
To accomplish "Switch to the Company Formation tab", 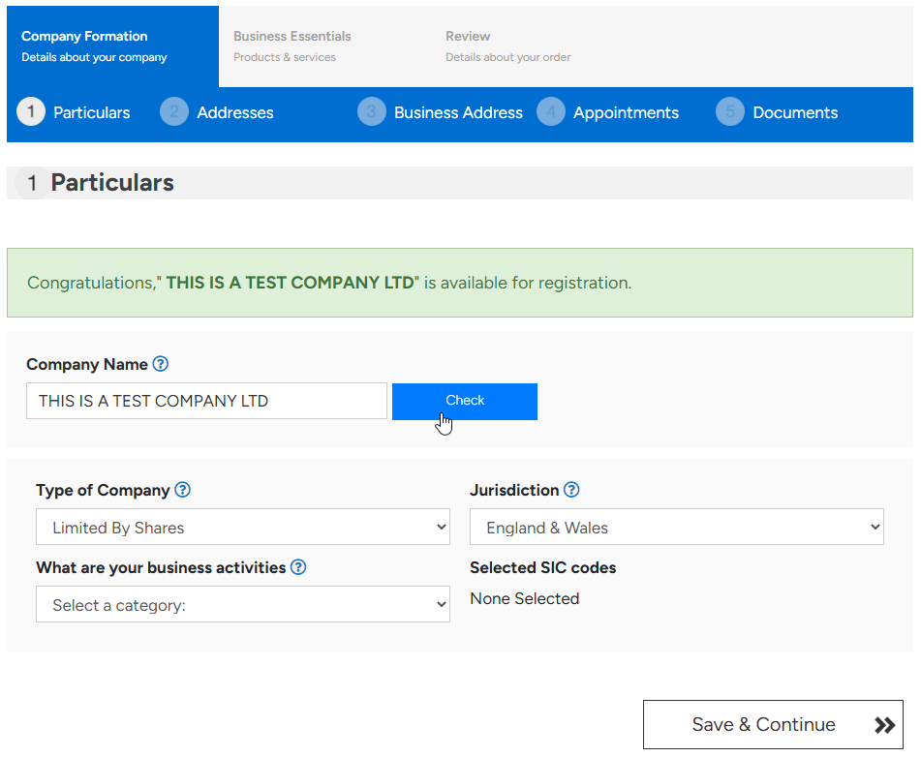I will (112, 46).
